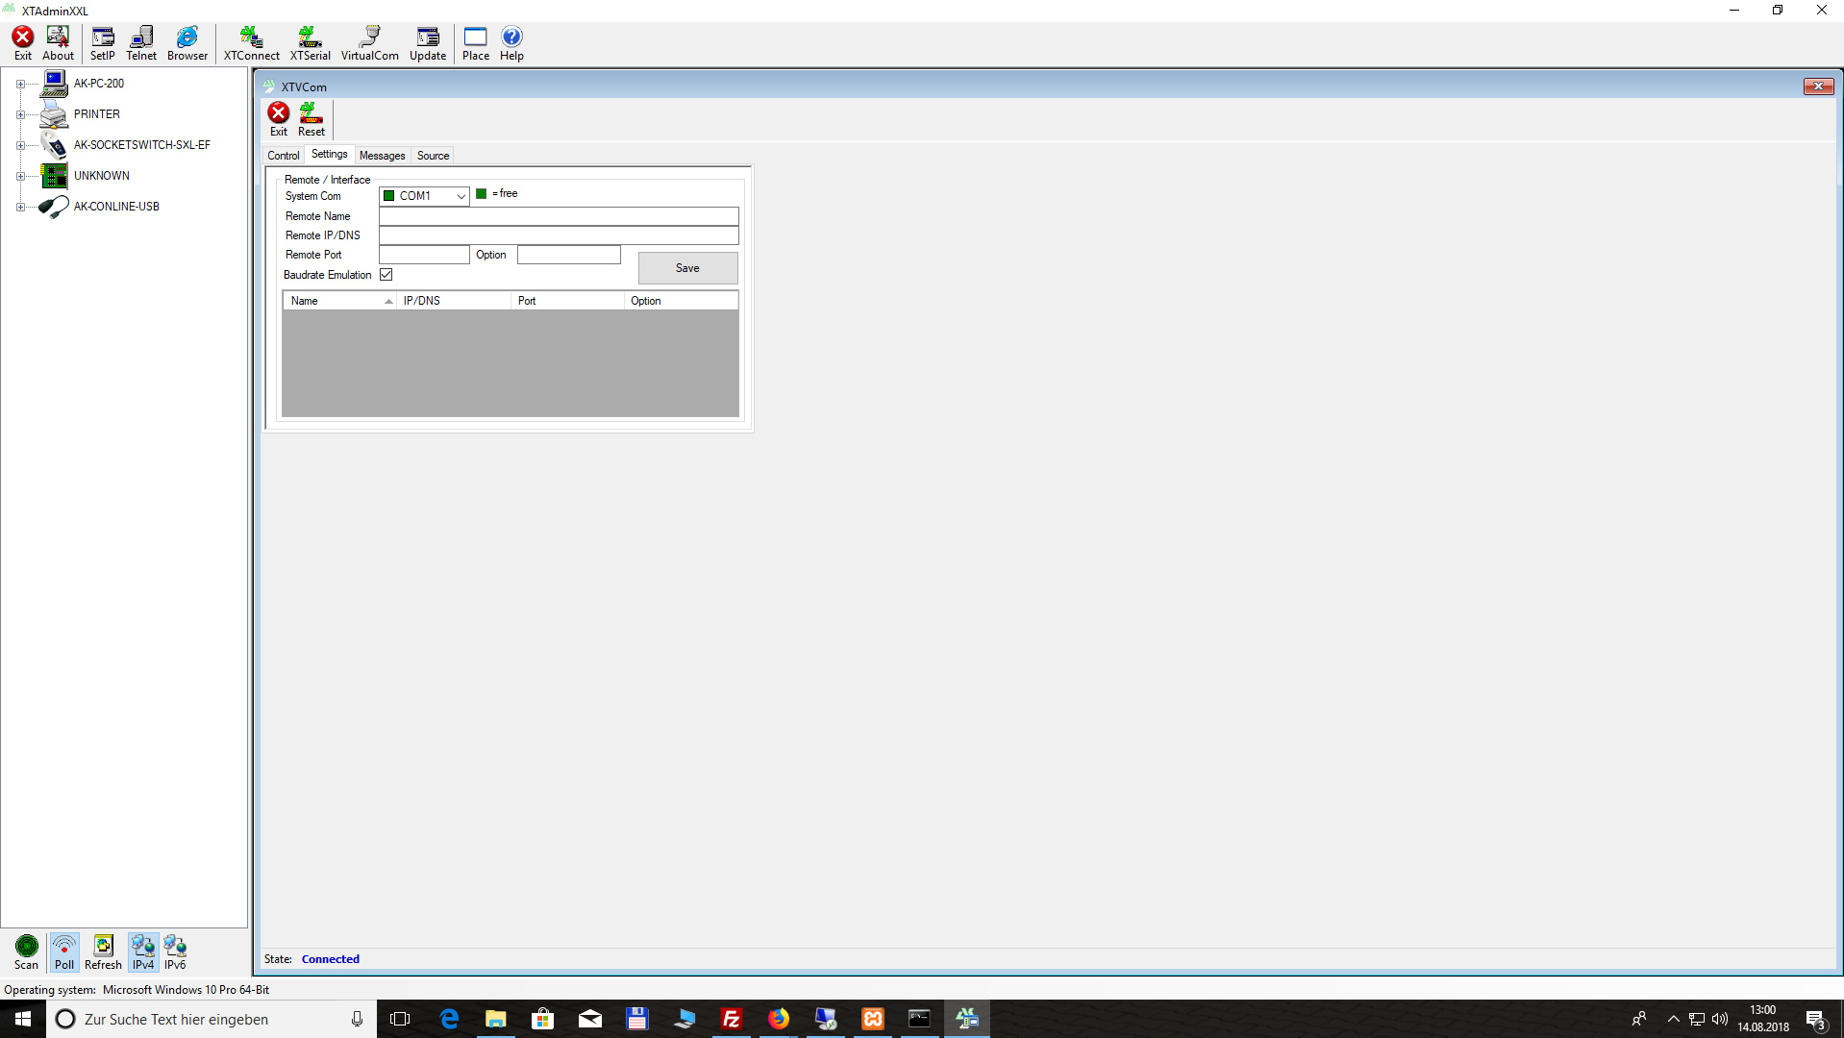Image resolution: width=1844 pixels, height=1038 pixels.
Task: Click the Update toolbar icon
Action: pyautogui.click(x=428, y=43)
